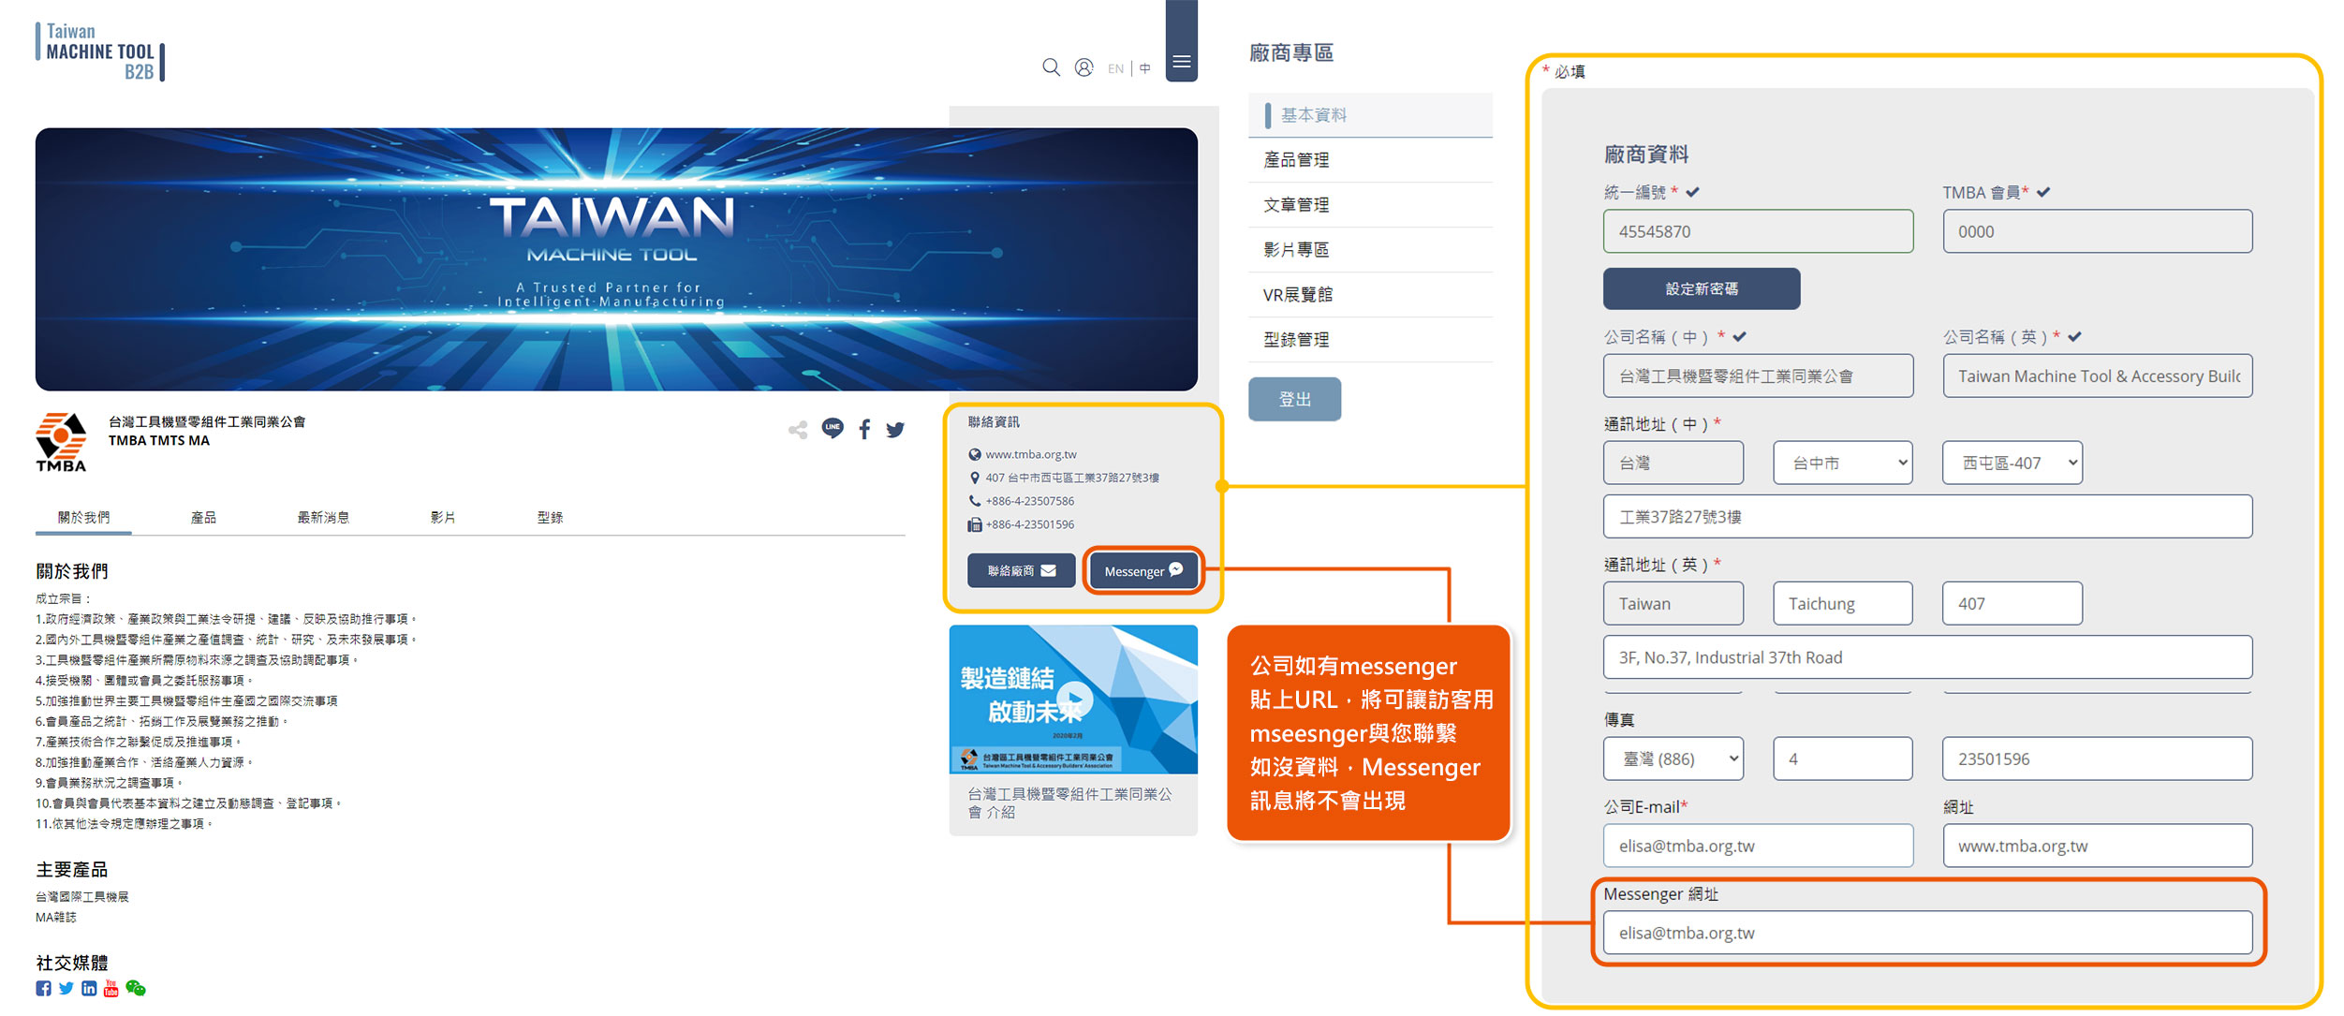Focus the 407 English postal code field

click(x=2012, y=603)
